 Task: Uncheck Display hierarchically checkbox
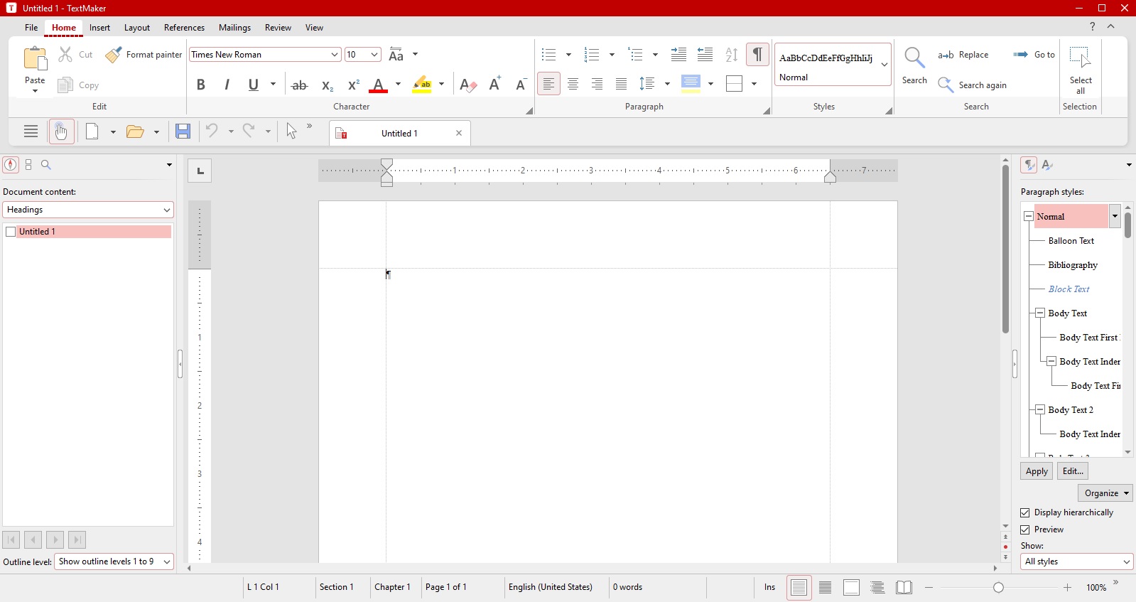point(1025,512)
